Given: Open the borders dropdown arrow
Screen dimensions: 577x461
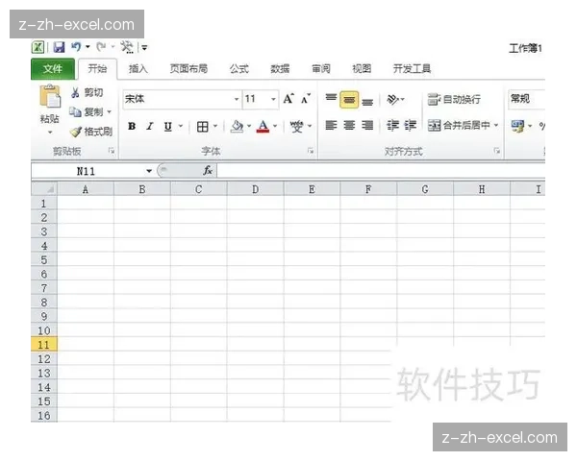Looking at the screenshot, I should tap(215, 126).
